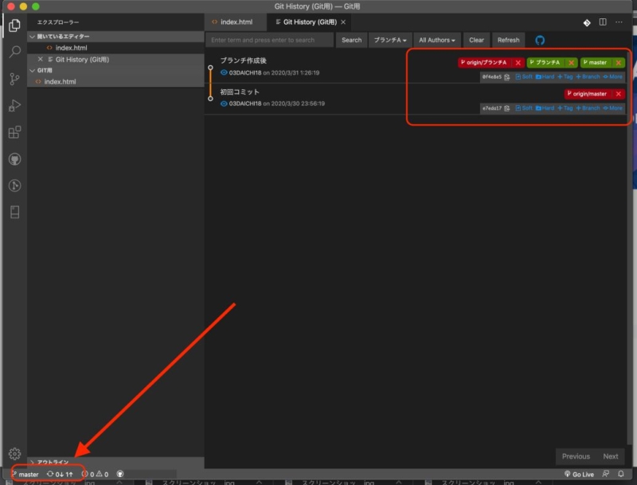
Task: View details of 初回コミット commit via eye icon
Action: click(x=224, y=104)
